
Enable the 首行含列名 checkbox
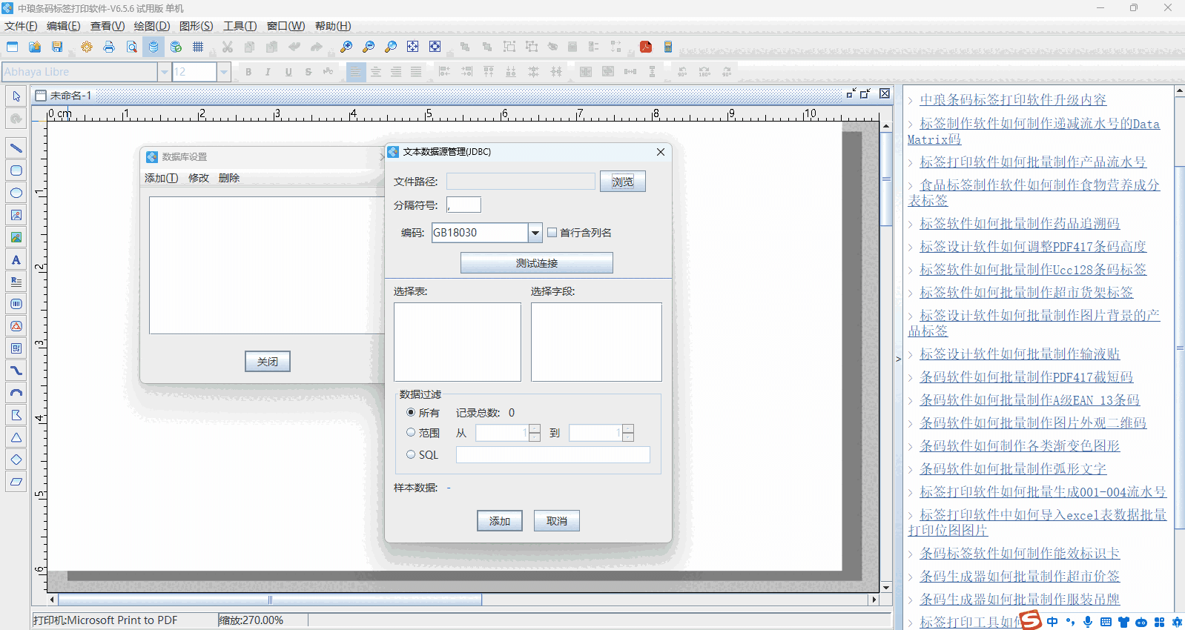coord(552,233)
